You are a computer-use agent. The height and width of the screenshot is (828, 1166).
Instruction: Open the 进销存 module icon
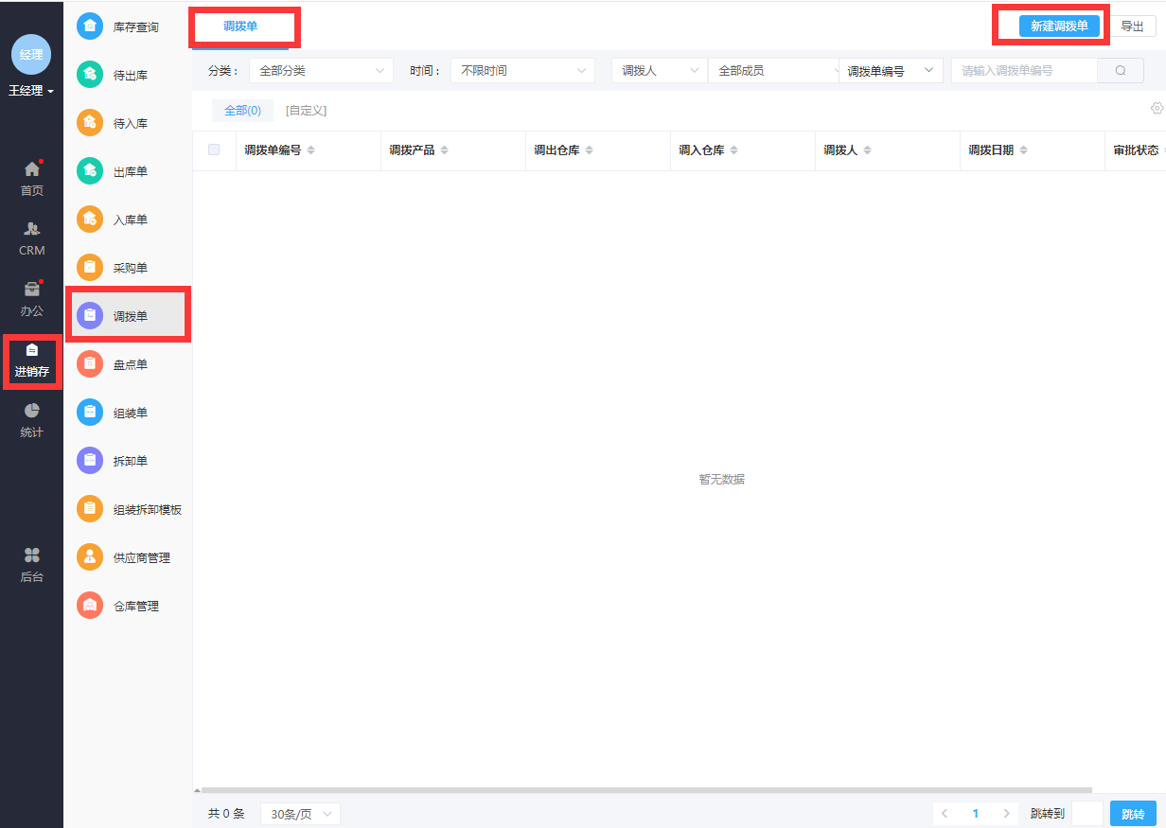[32, 350]
